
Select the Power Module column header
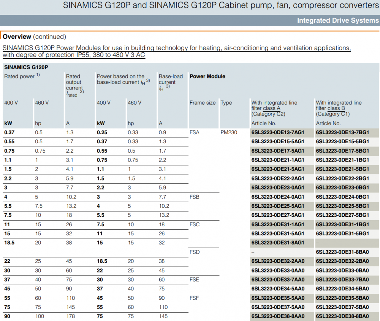pyautogui.click(x=207, y=76)
